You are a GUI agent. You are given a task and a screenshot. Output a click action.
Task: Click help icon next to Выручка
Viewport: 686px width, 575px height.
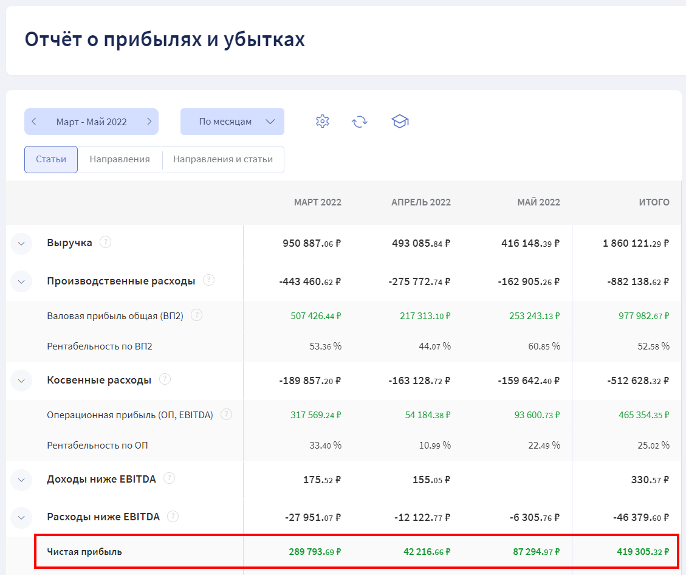coord(106,242)
